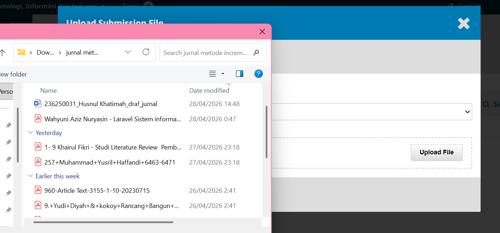Close the Upload Submission File modal
Screen dimensions: 500x233
463,23
